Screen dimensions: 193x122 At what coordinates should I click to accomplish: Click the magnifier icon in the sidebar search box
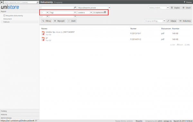38,2
